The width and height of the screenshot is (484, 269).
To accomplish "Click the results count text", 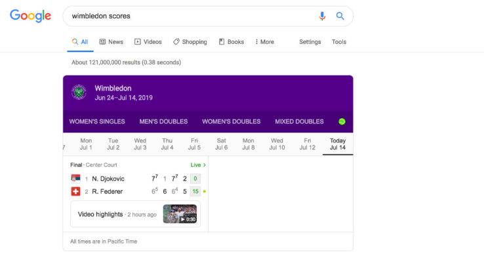I will 127,62.
